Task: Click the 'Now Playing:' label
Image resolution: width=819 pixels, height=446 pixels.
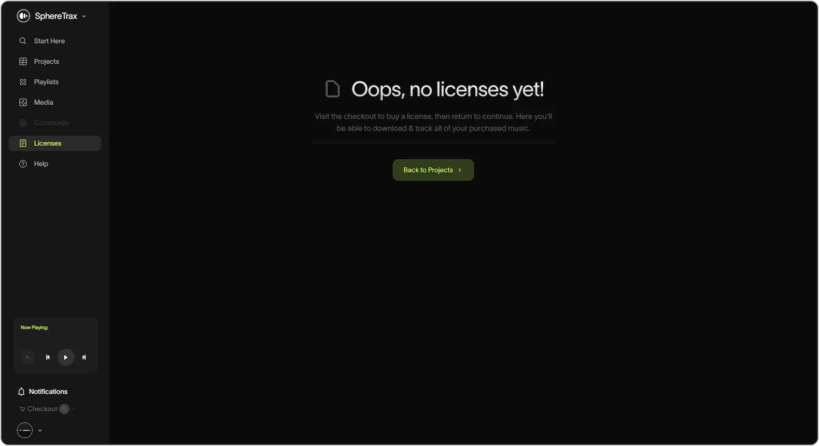Action: click(x=34, y=327)
